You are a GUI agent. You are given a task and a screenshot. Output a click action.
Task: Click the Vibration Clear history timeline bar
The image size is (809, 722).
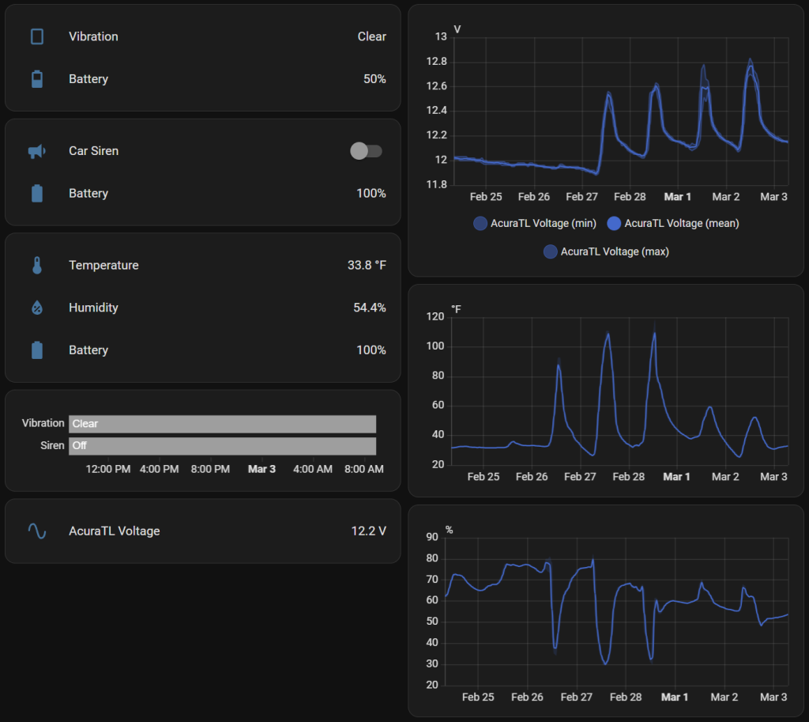click(x=222, y=424)
